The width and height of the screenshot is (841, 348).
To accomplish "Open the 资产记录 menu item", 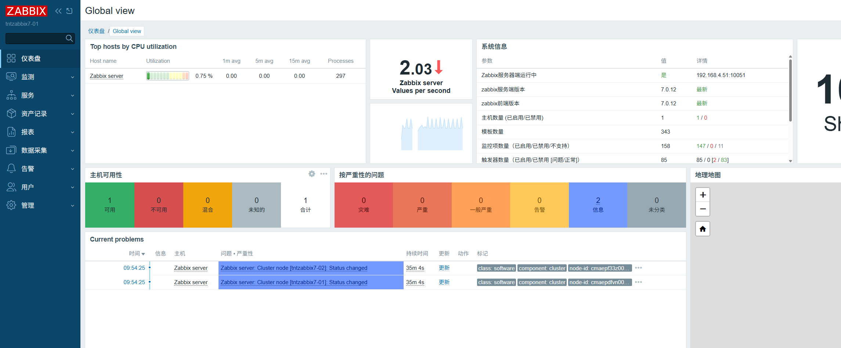I will tap(40, 114).
